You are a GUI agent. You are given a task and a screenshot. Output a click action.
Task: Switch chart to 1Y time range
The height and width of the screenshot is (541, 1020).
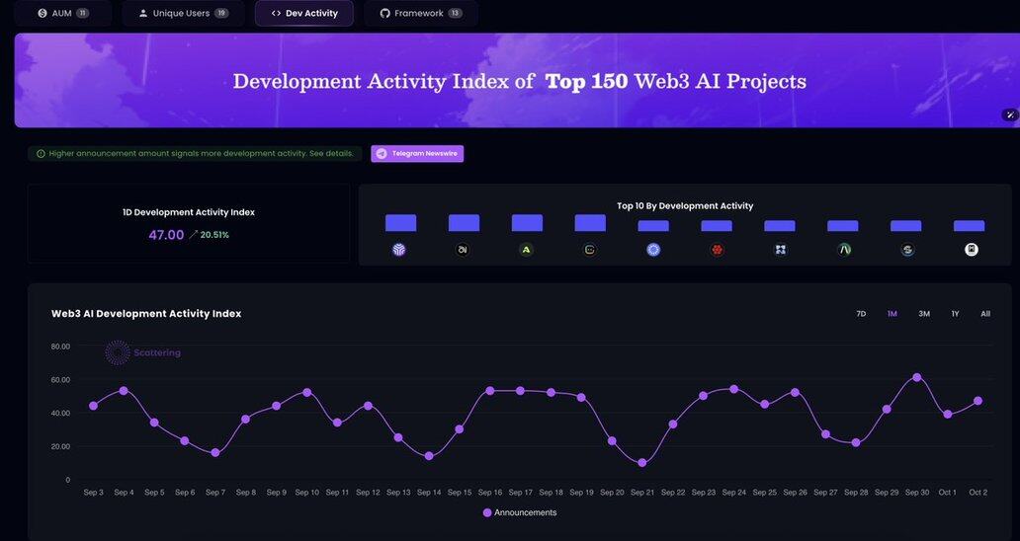point(955,314)
